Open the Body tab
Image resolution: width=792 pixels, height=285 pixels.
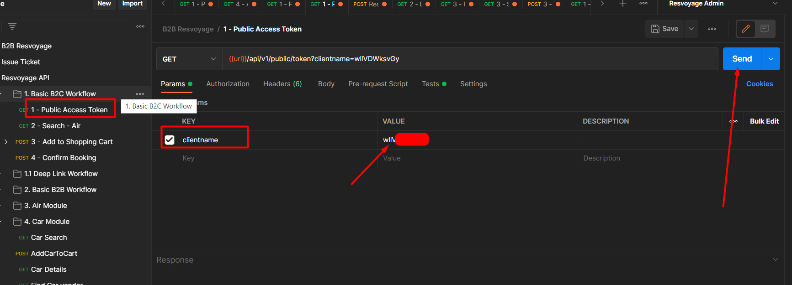tap(326, 84)
